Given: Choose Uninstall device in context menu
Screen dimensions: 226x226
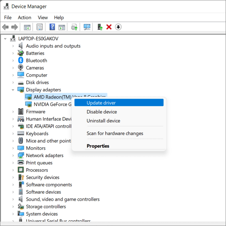Looking at the screenshot, I should pyautogui.click(x=119, y=121).
